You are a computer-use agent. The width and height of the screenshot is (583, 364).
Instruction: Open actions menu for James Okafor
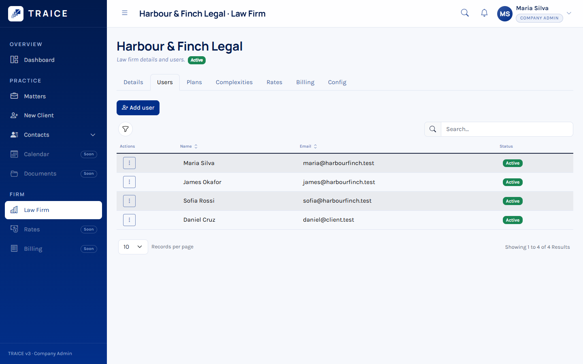[x=129, y=182]
